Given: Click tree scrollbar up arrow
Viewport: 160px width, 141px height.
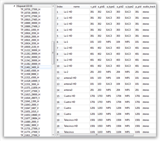Looking at the screenshot, I should tap(53, 6).
